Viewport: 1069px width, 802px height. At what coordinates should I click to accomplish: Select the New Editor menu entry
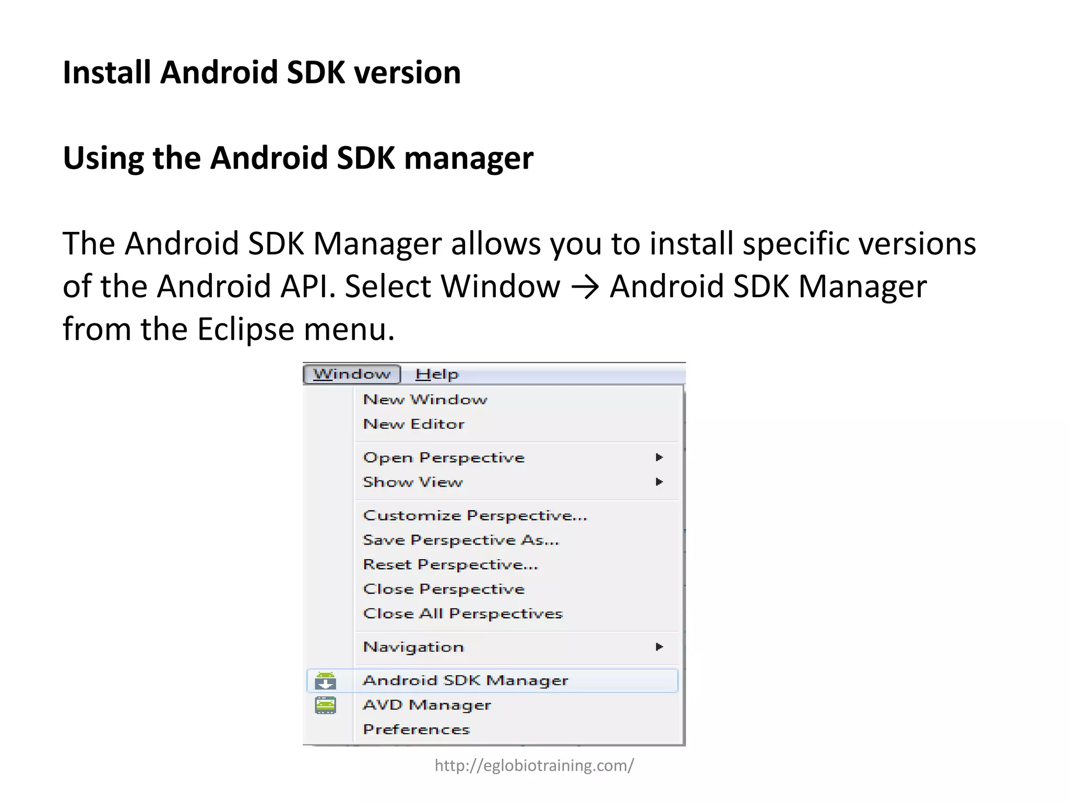413,424
